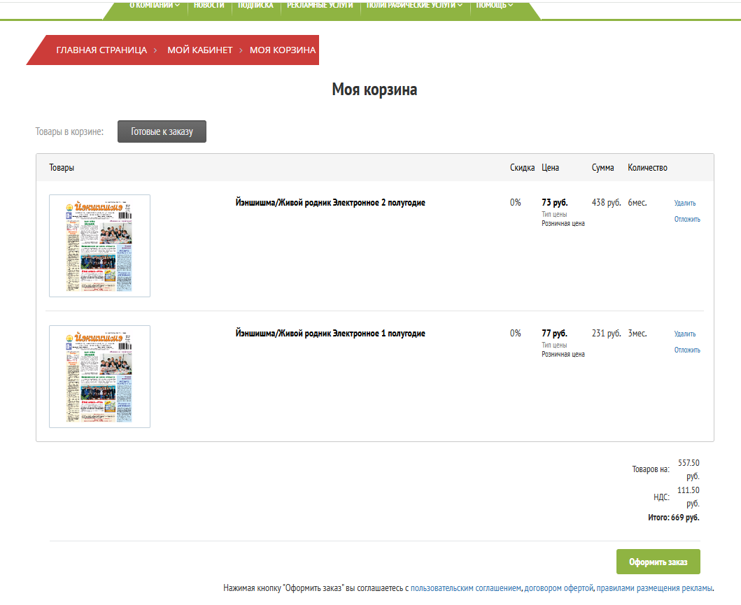Open the Рекламные услуги menu item
Image resolution: width=741 pixels, height=605 pixels.
click(x=320, y=6)
